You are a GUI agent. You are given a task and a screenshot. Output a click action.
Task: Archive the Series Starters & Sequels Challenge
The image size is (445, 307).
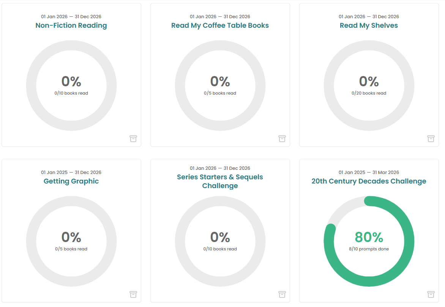click(x=282, y=294)
